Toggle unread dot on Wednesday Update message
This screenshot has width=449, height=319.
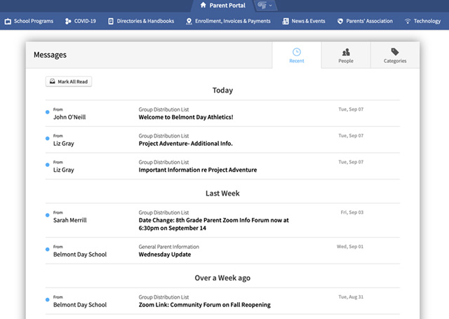coord(48,250)
